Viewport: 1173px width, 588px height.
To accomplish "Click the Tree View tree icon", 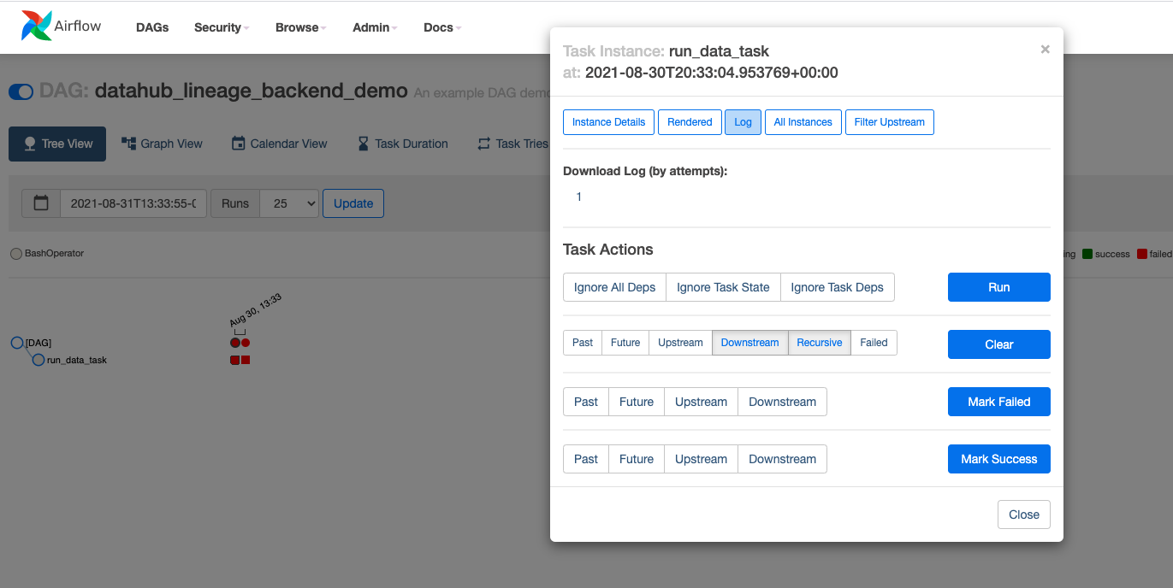I will point(30,144).
